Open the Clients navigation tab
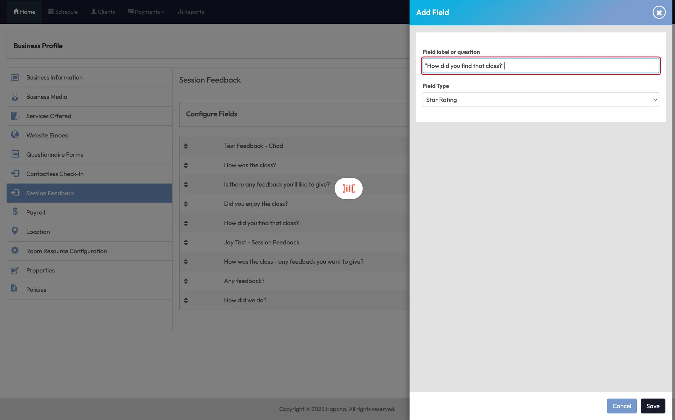 click(x=103, y=12)
